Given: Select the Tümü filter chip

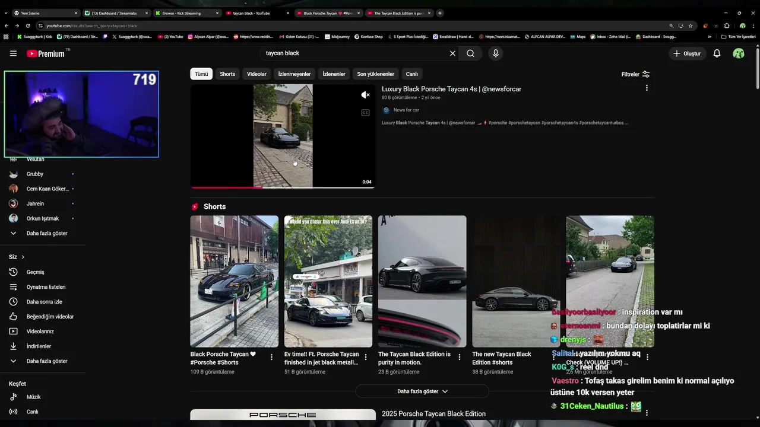Looking at the screenshot, I should [201, 74].
